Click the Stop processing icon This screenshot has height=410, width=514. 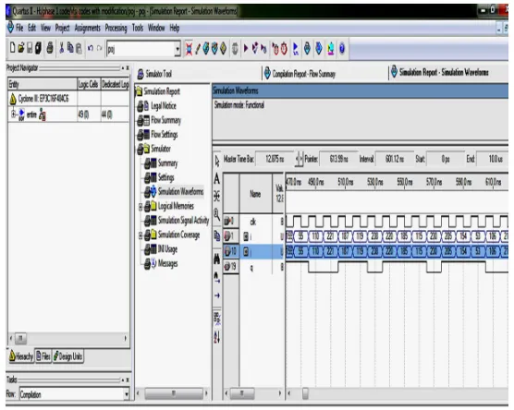tap(235, 49)
